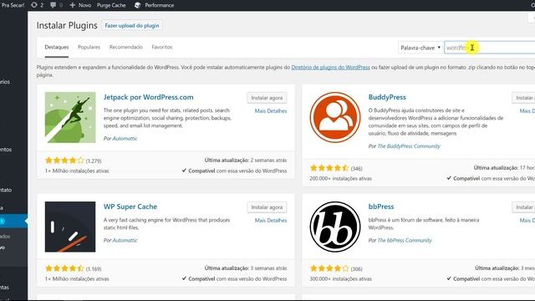Click WP Super Cache star rating (1.169)
Viewport: 535px width, 301px height.
64,268
